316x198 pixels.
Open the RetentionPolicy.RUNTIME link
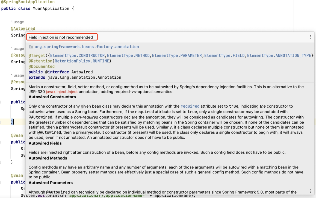82,61
